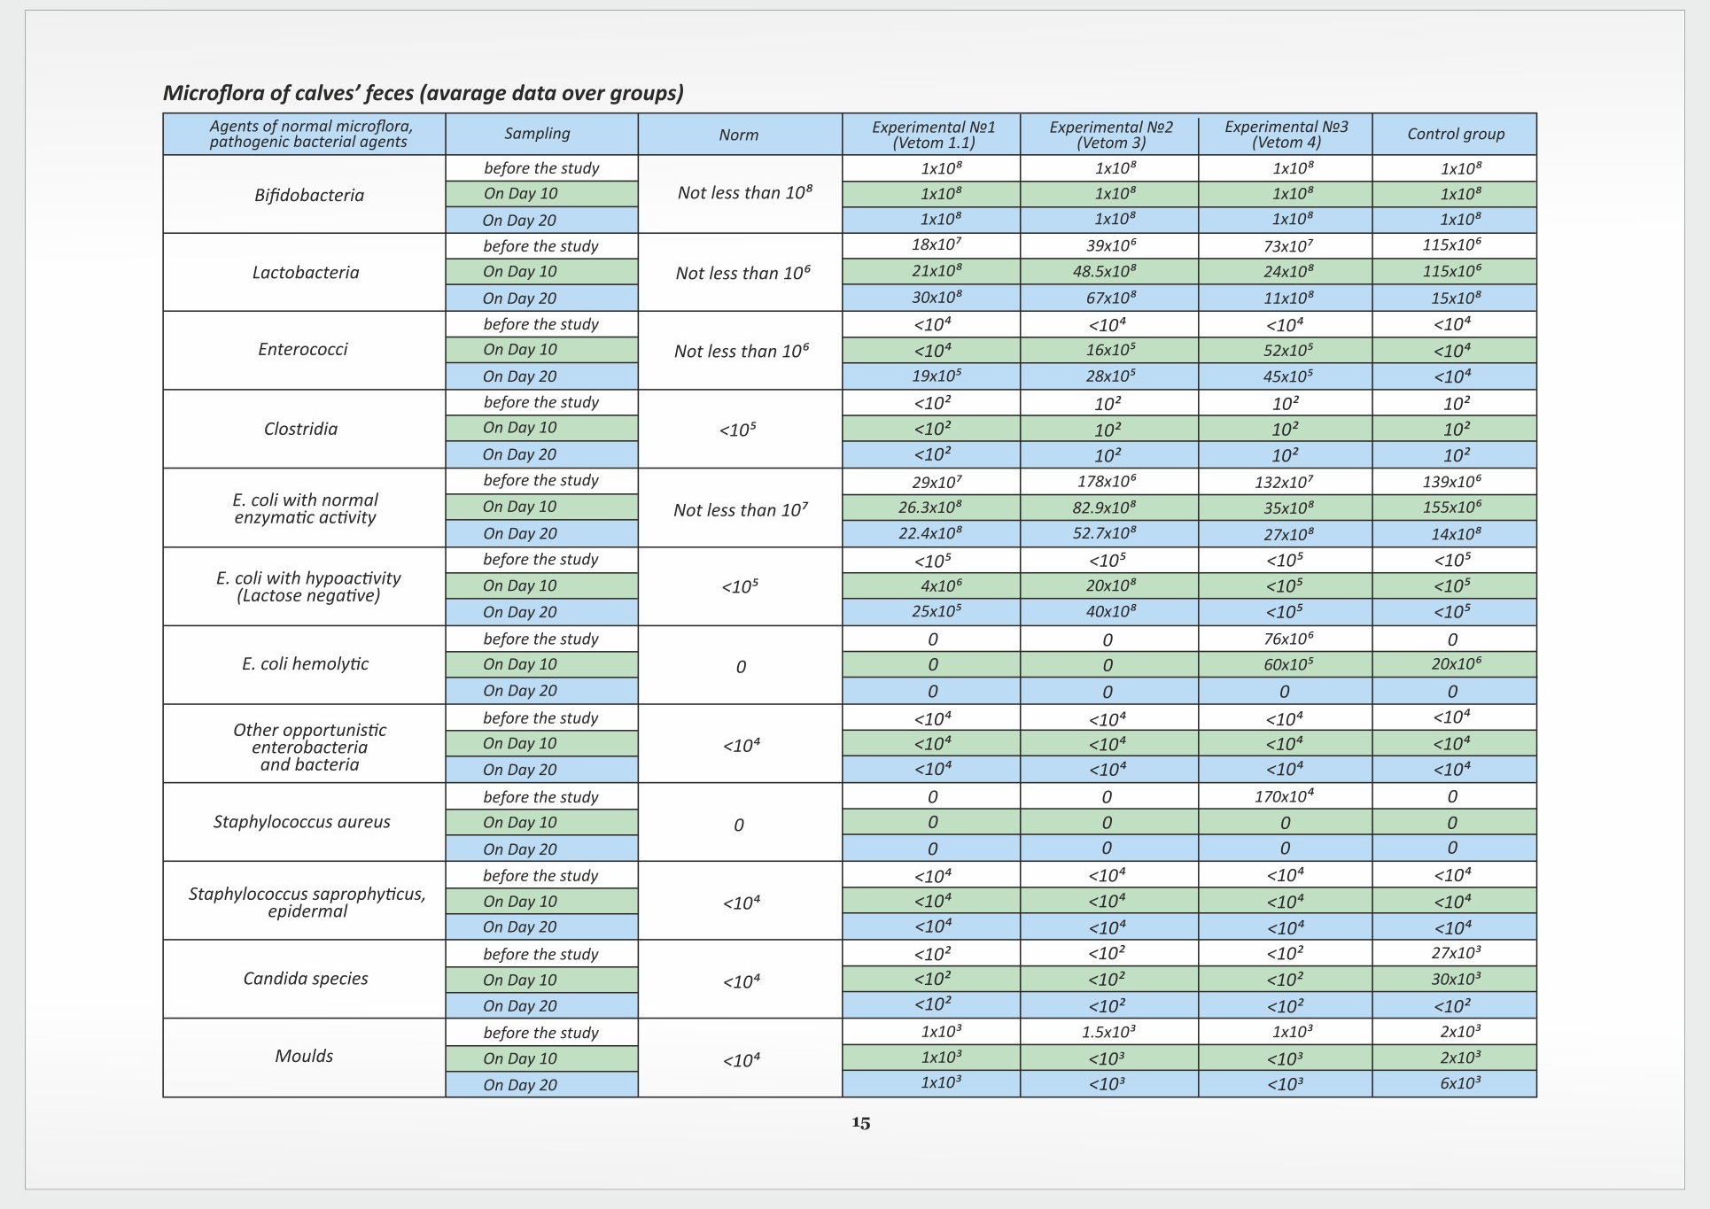Click the Candida species label
This screenshot has height=1209, width=1710.
point(306,979)
